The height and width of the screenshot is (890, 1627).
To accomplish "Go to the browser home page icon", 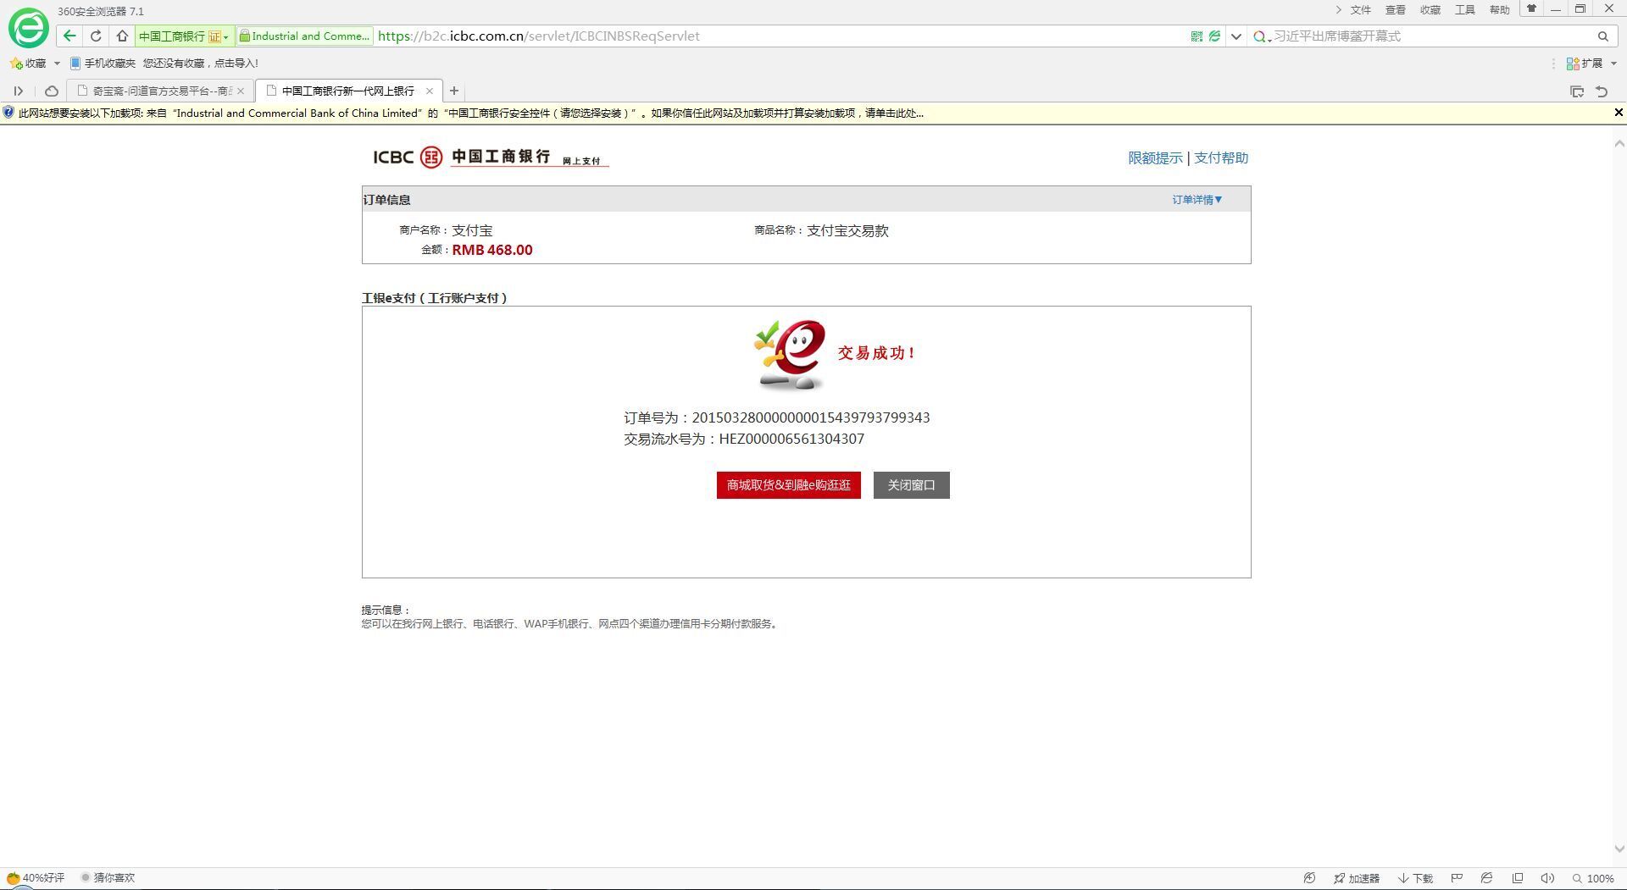I will (122, 36).
